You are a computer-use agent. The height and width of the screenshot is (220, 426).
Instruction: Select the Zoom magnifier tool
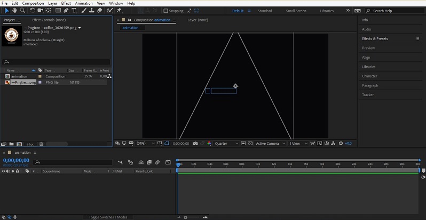[x=22, y=10]
